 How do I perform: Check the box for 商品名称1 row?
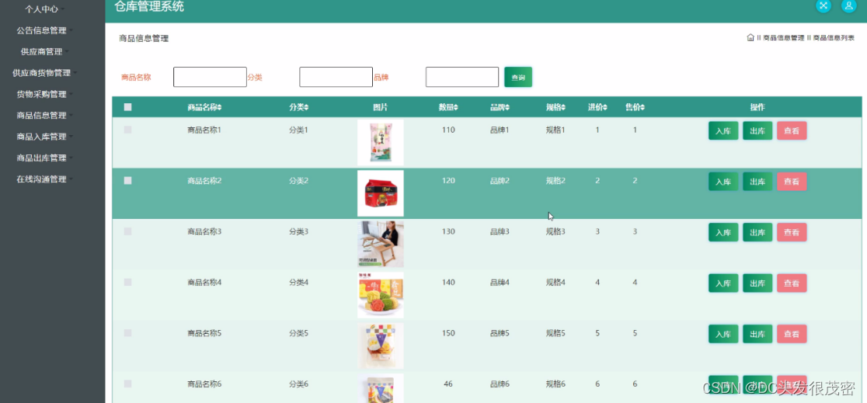click(x=127, y=130)
